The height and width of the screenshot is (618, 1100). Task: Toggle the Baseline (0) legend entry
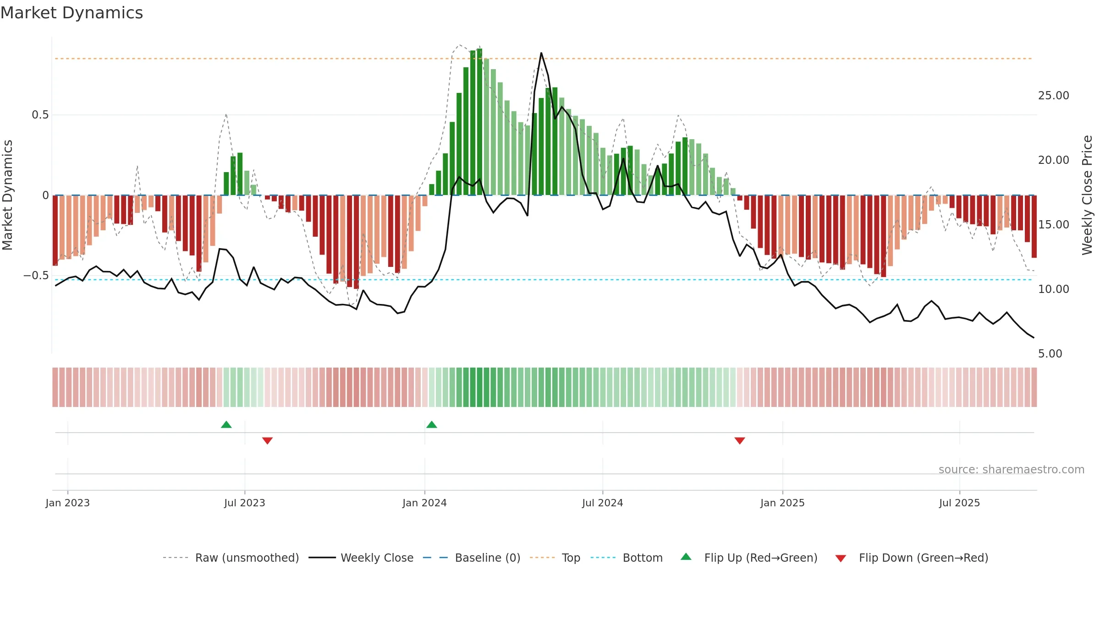472,558
